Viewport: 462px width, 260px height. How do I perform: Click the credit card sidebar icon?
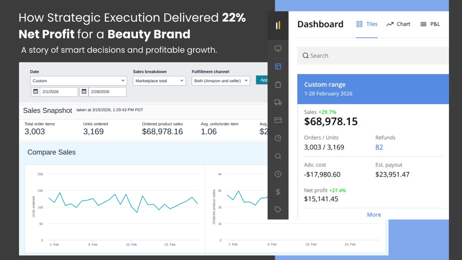tap(278, 120)
